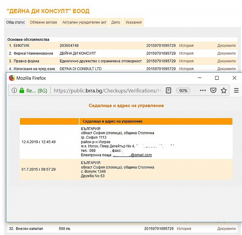Save the page to Pocket

point(213,90)
